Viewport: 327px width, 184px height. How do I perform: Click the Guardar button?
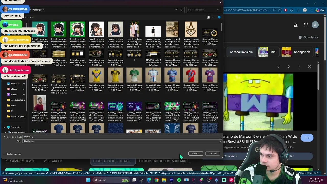196,153
